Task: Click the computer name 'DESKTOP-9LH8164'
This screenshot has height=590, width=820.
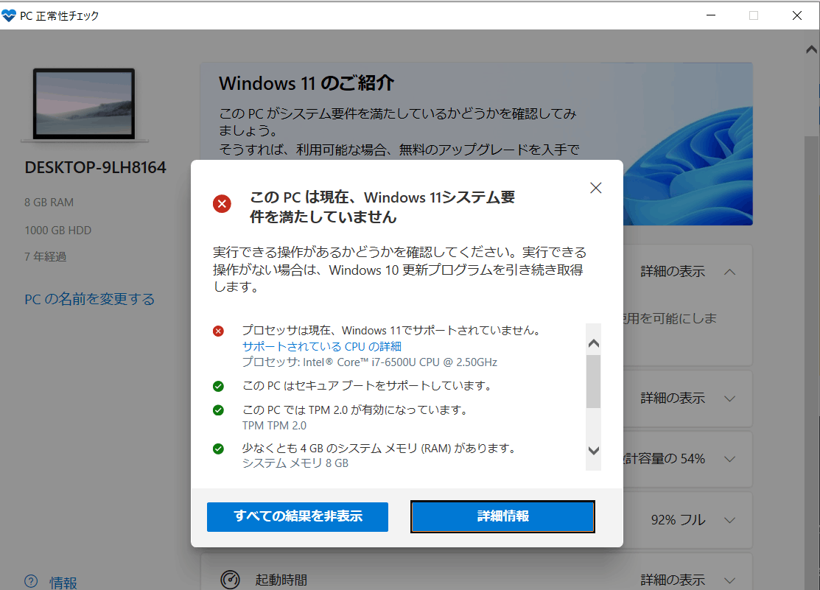Action: [95, 167]
